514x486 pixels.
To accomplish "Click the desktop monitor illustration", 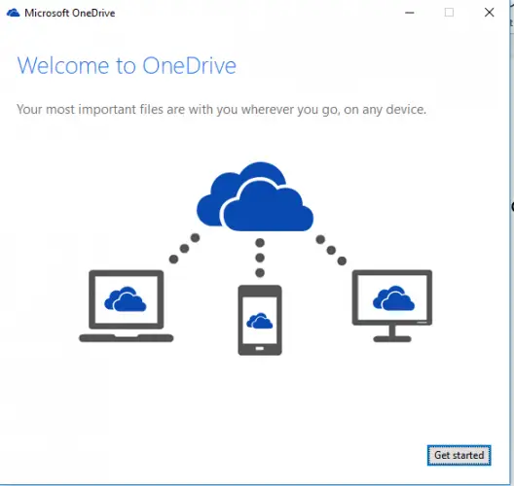I will click(392, 306).
